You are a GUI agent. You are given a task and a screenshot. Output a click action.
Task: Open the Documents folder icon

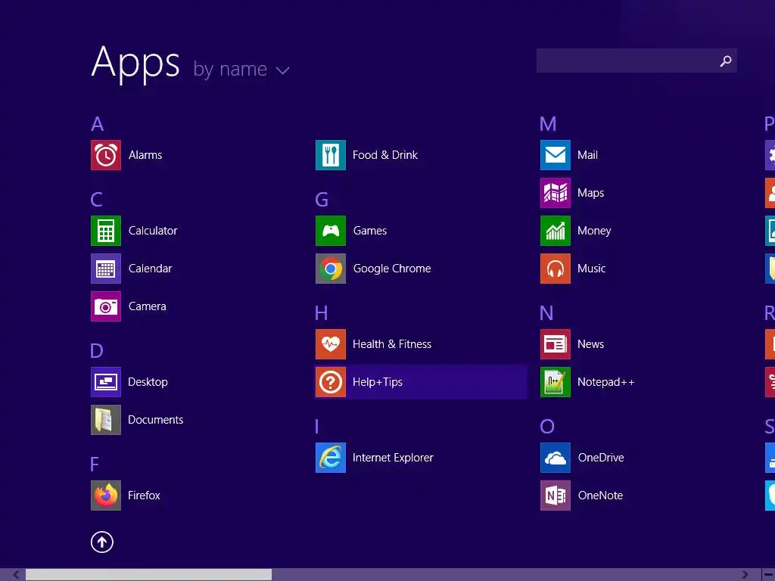pyautogui.click(x=106, y=420)
